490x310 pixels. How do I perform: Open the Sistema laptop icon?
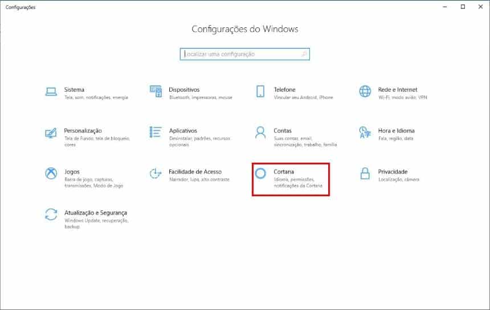[51, 92]
